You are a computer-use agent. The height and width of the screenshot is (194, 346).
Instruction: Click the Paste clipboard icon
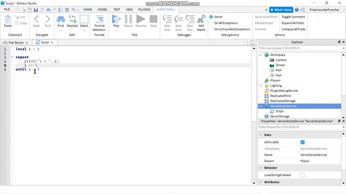coord(8,19)
